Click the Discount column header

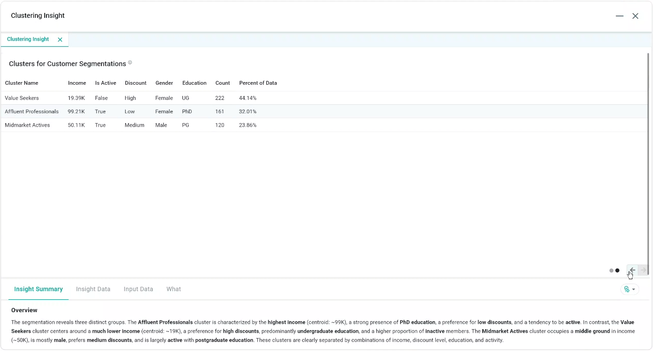point(135,83)
